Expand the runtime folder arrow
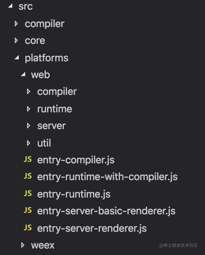The width and height of the screenshot is (205, 255). pos(28,109)
